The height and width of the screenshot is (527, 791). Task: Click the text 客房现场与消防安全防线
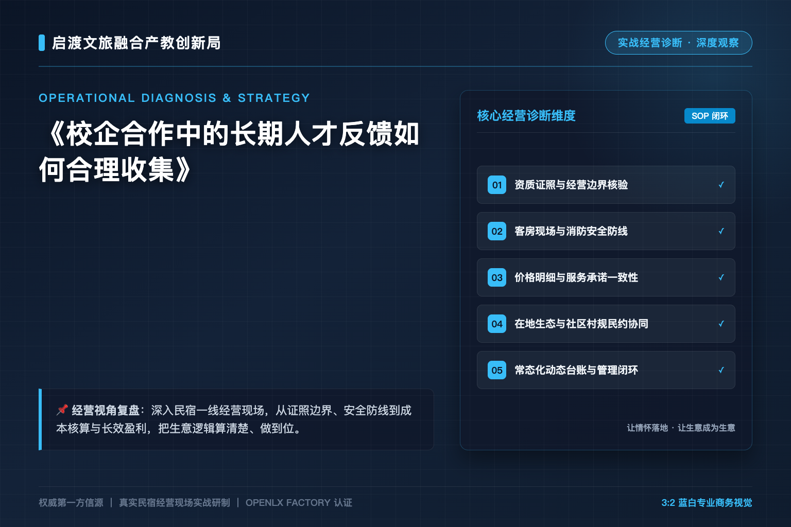coord(571,231)
